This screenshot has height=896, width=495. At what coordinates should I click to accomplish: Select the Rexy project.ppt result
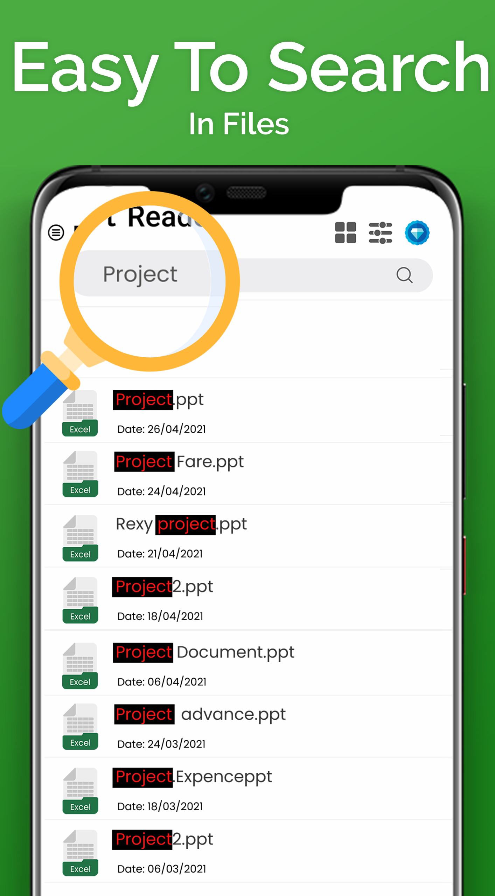point(248,536)
